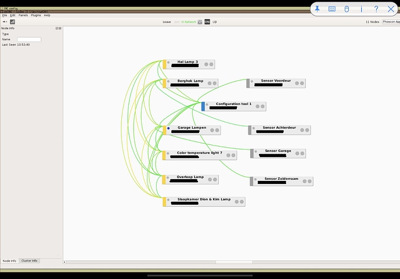Click the Leave network button
This screenshot has height=279, width=400.
click(167, 22)
